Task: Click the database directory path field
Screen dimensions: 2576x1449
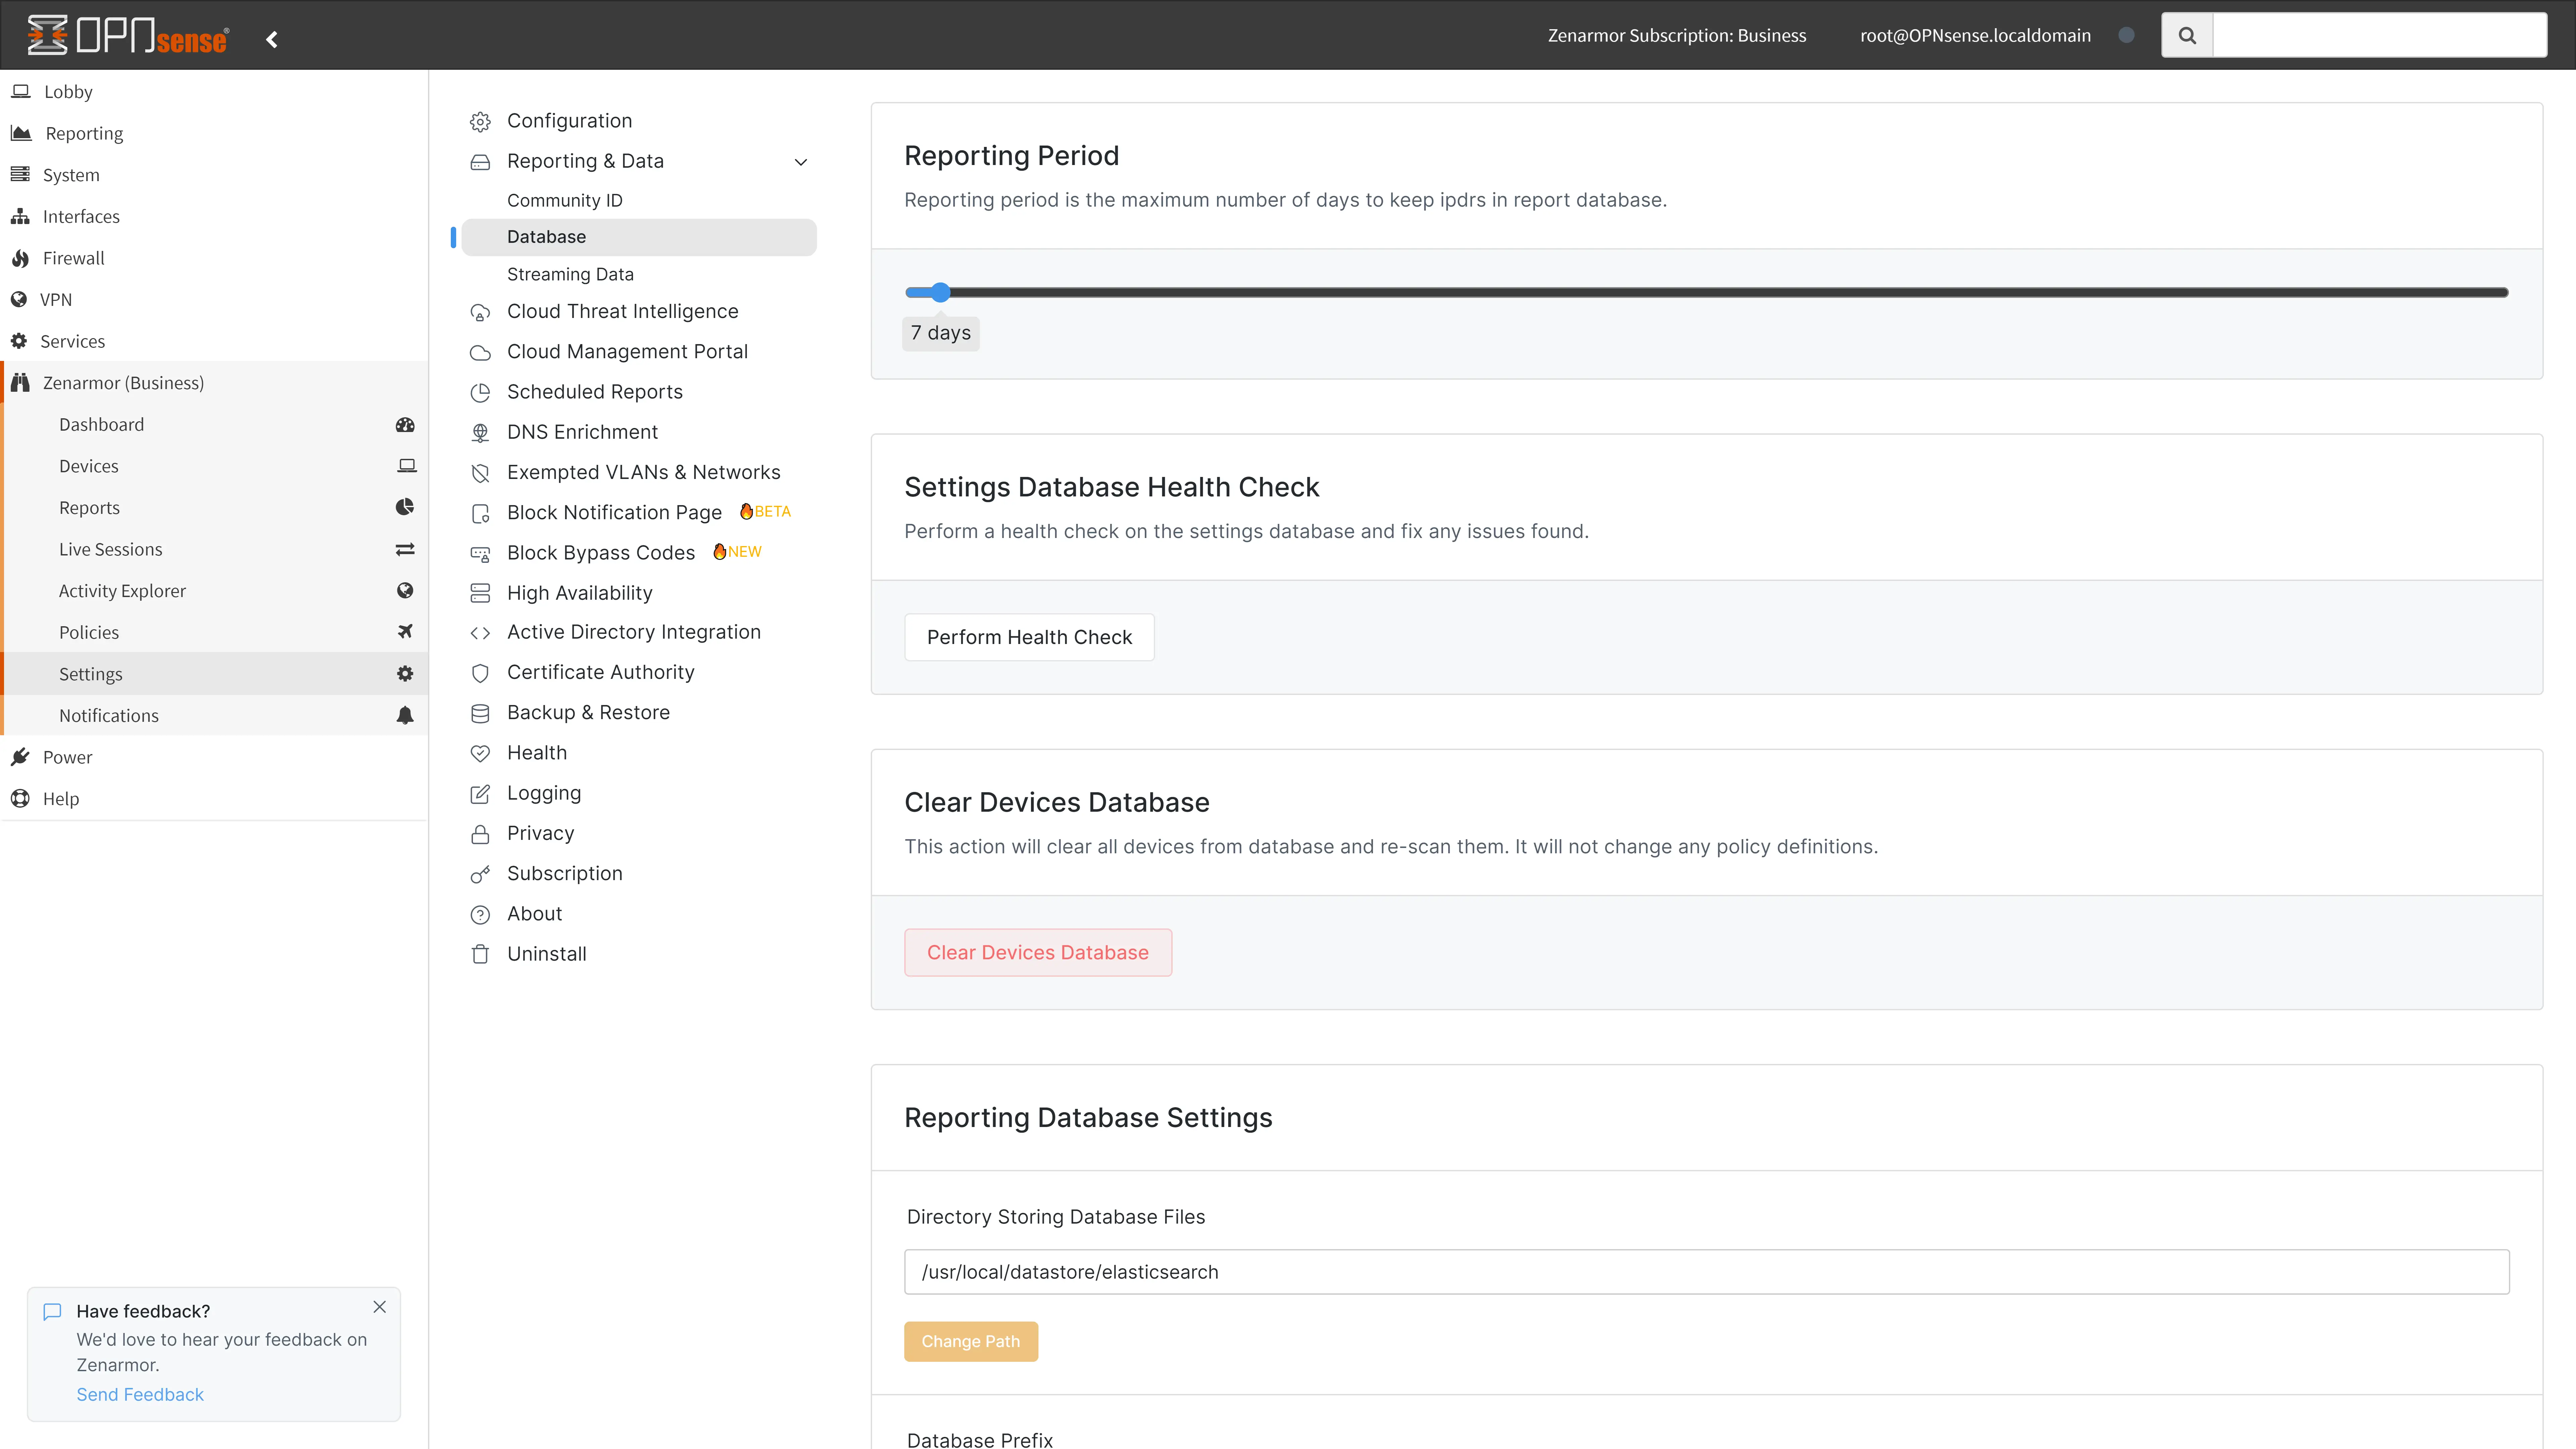Action: click(1706, 1272)
